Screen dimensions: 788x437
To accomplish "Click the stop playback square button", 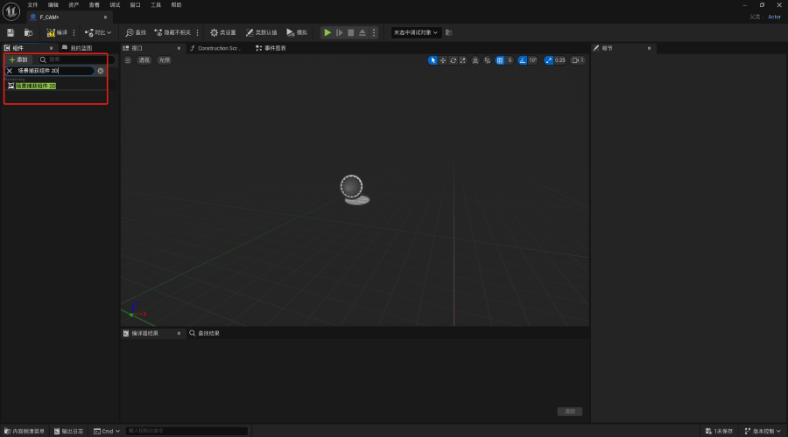I will click(x=351, y=32).
